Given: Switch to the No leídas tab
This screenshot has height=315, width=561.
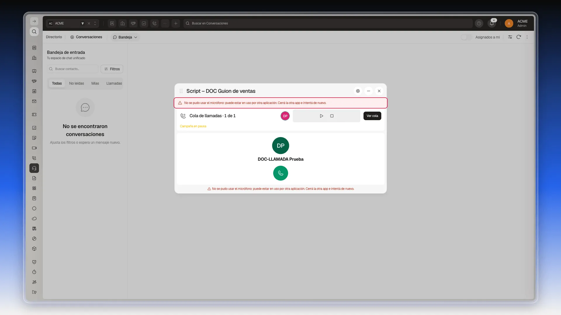Looking at the screenshot, I should [x=77, y=83].
